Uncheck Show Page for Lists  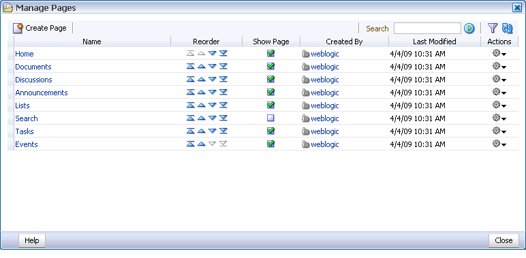270,105
